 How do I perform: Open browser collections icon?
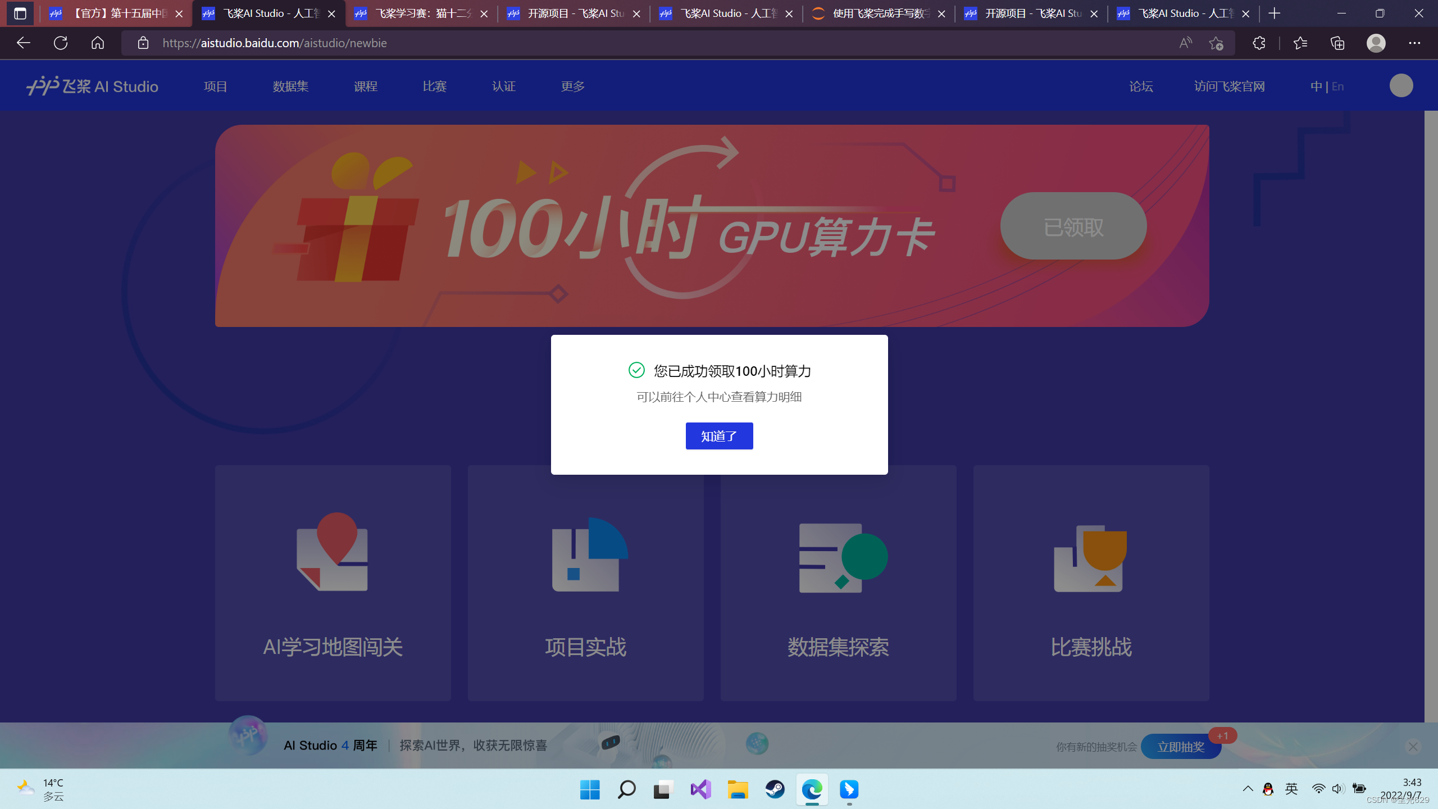pos(1337,43)
